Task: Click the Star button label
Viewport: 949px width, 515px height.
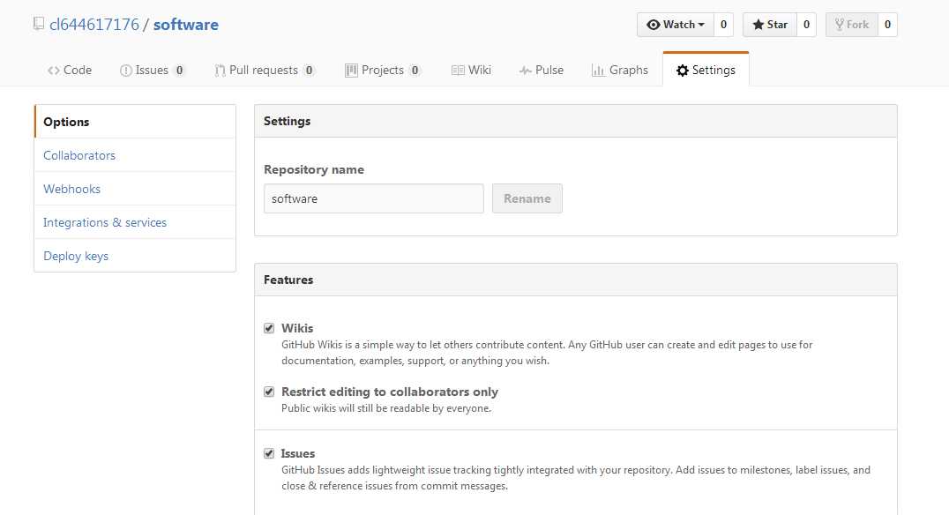Action: pos(777,25)
